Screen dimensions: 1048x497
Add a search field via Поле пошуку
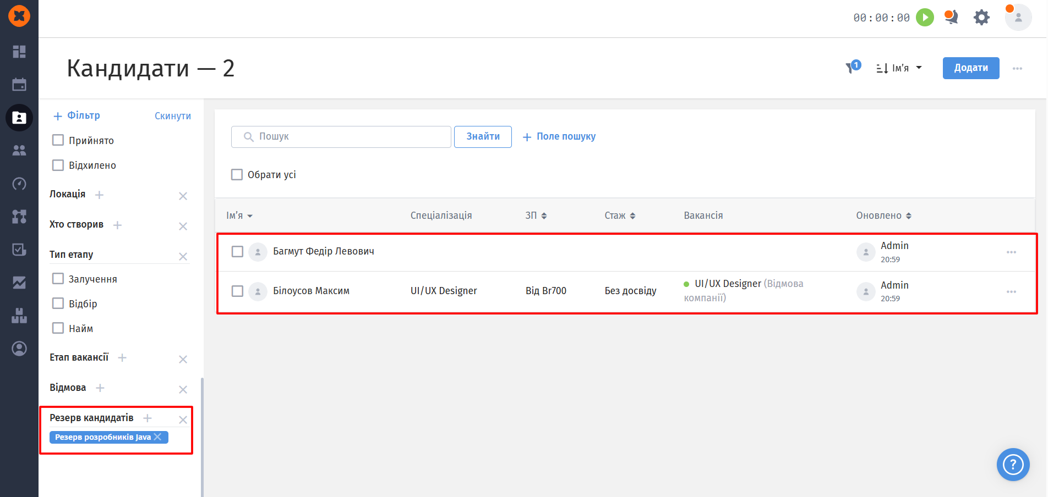coord(559,137)
